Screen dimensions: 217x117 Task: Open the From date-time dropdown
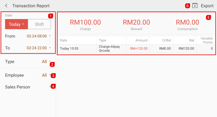pos(39,36)
